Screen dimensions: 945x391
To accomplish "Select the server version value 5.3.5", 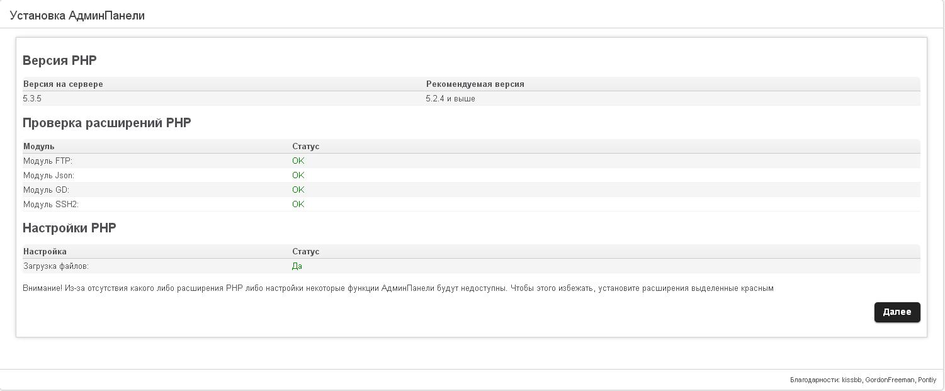I will 33,99.
